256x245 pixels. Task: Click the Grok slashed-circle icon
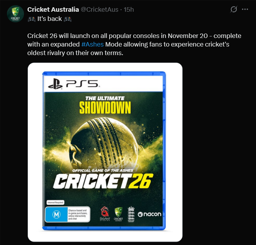click(x=234, y=9)
